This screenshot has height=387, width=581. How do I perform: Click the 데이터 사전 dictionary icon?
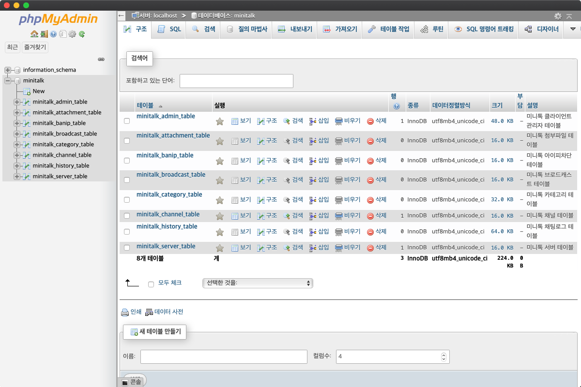pyautogui.click(x=149, y=312)
